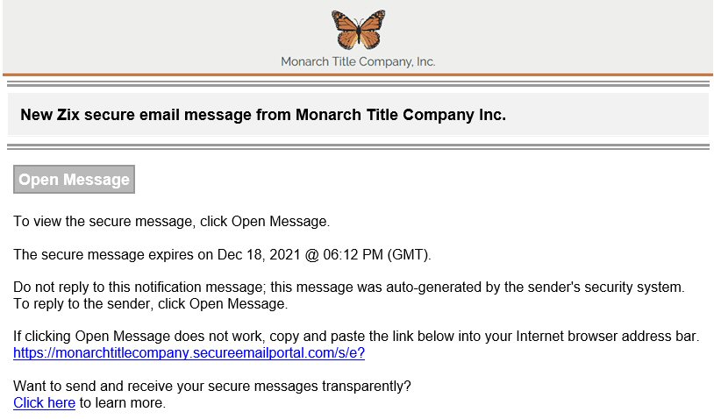Viewport: 714px width, 419px height.
Task: Click the gray double line above the heading
Action: 358,83
